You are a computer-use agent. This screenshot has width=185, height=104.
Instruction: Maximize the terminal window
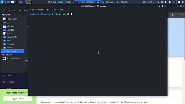(x=162, y=6)
